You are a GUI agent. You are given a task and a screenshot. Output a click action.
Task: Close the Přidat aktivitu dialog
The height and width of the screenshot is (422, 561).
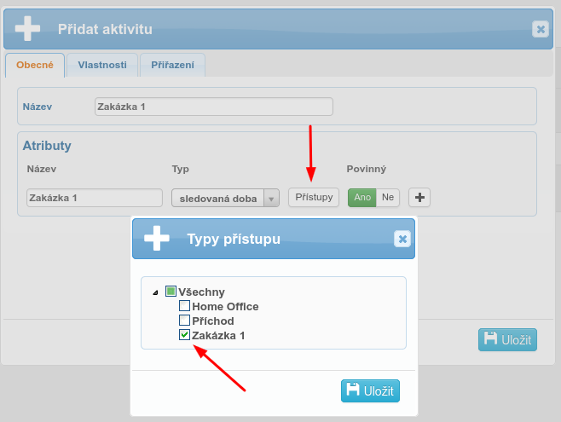pyautogui.click(x=541, y=29)
